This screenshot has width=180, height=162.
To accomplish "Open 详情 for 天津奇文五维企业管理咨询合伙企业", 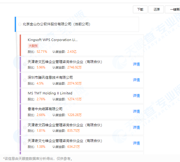I will click(136, 64).
